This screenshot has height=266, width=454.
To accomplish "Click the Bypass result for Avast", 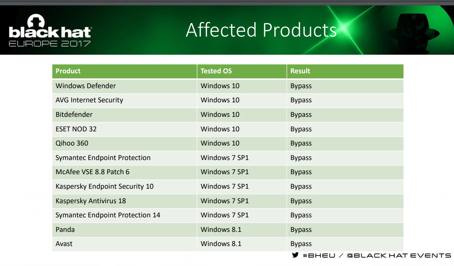I will click(301, 244).
